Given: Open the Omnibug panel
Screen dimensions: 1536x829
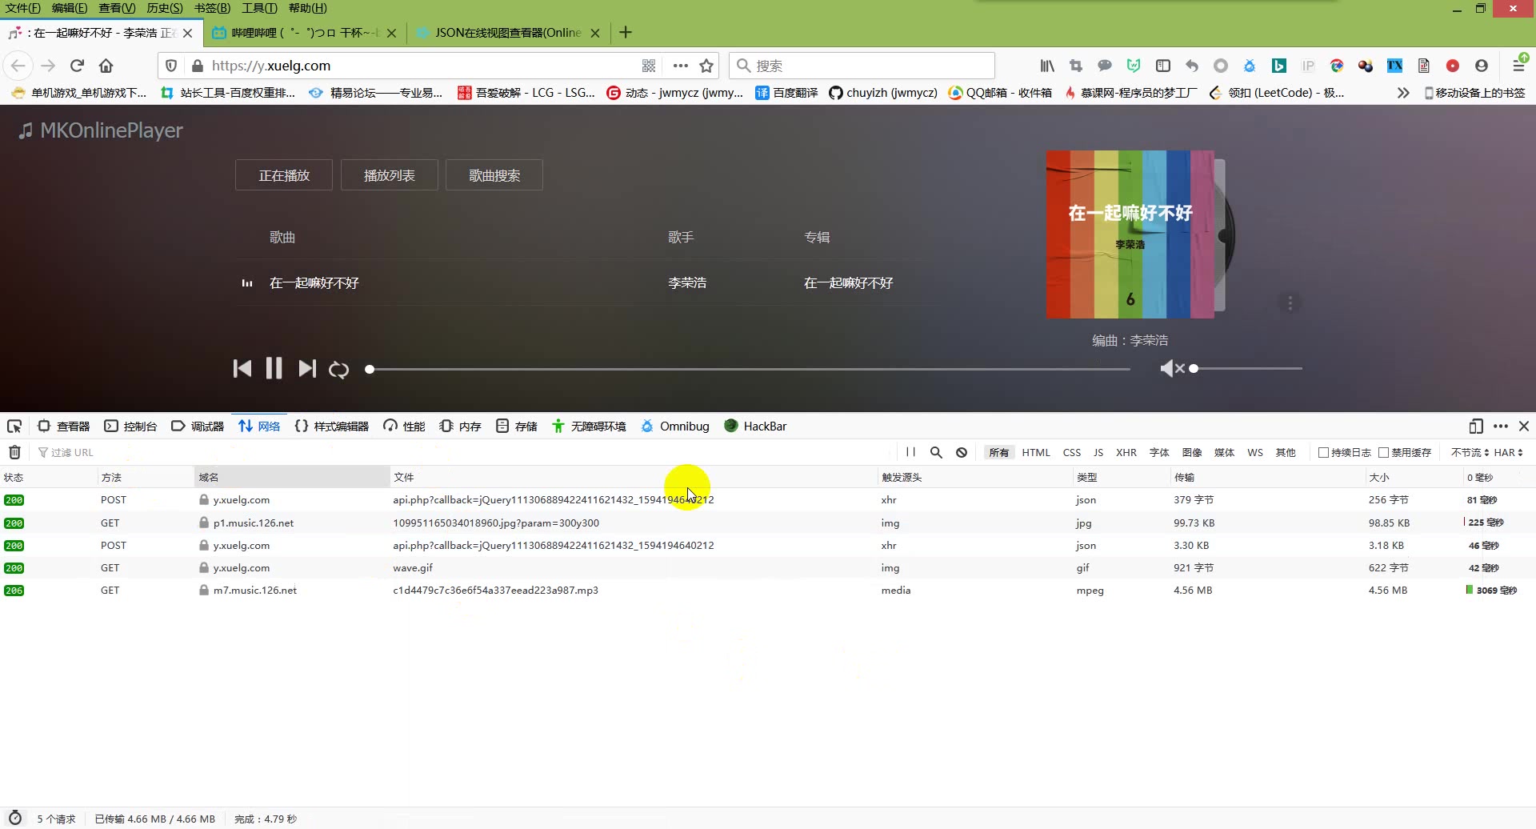Looking at the screenshot, I should coord(675,426).
